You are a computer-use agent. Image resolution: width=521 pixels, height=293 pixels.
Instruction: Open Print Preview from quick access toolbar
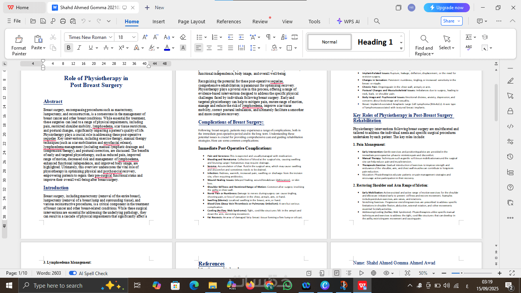73,21
